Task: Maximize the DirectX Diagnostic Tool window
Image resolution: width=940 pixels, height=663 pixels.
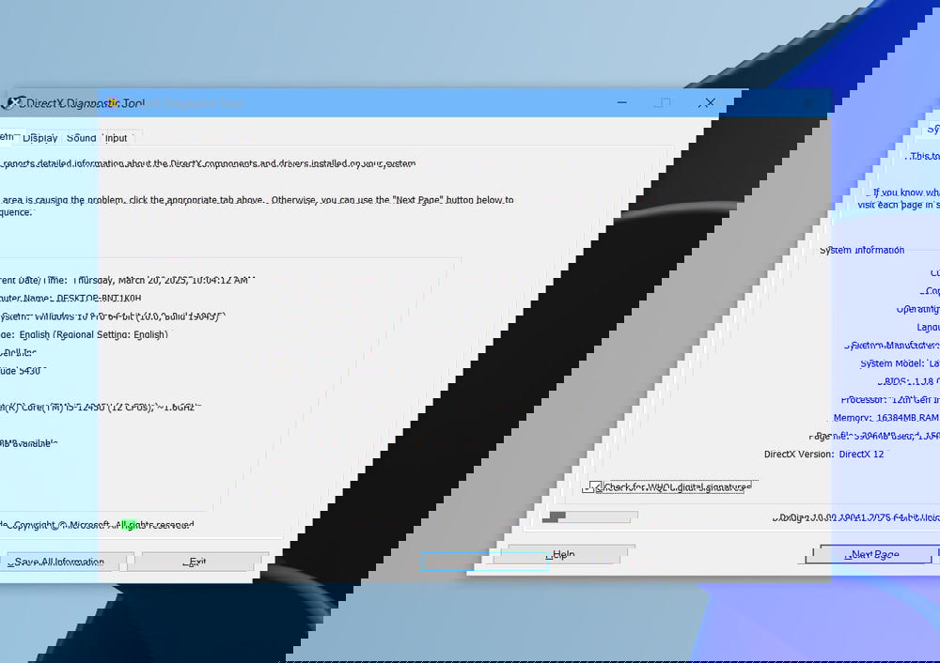Action: (663, 103)
